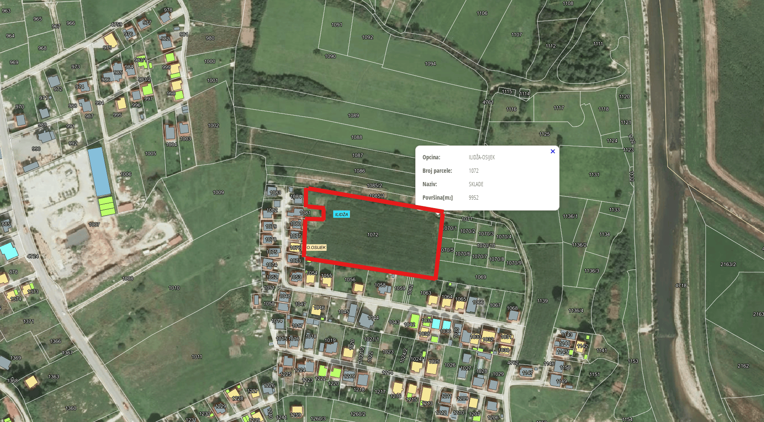The width and height of the screenshot is (764, 422).
Task: Select parcel 1125 label
Action: (x=544, y=134)
